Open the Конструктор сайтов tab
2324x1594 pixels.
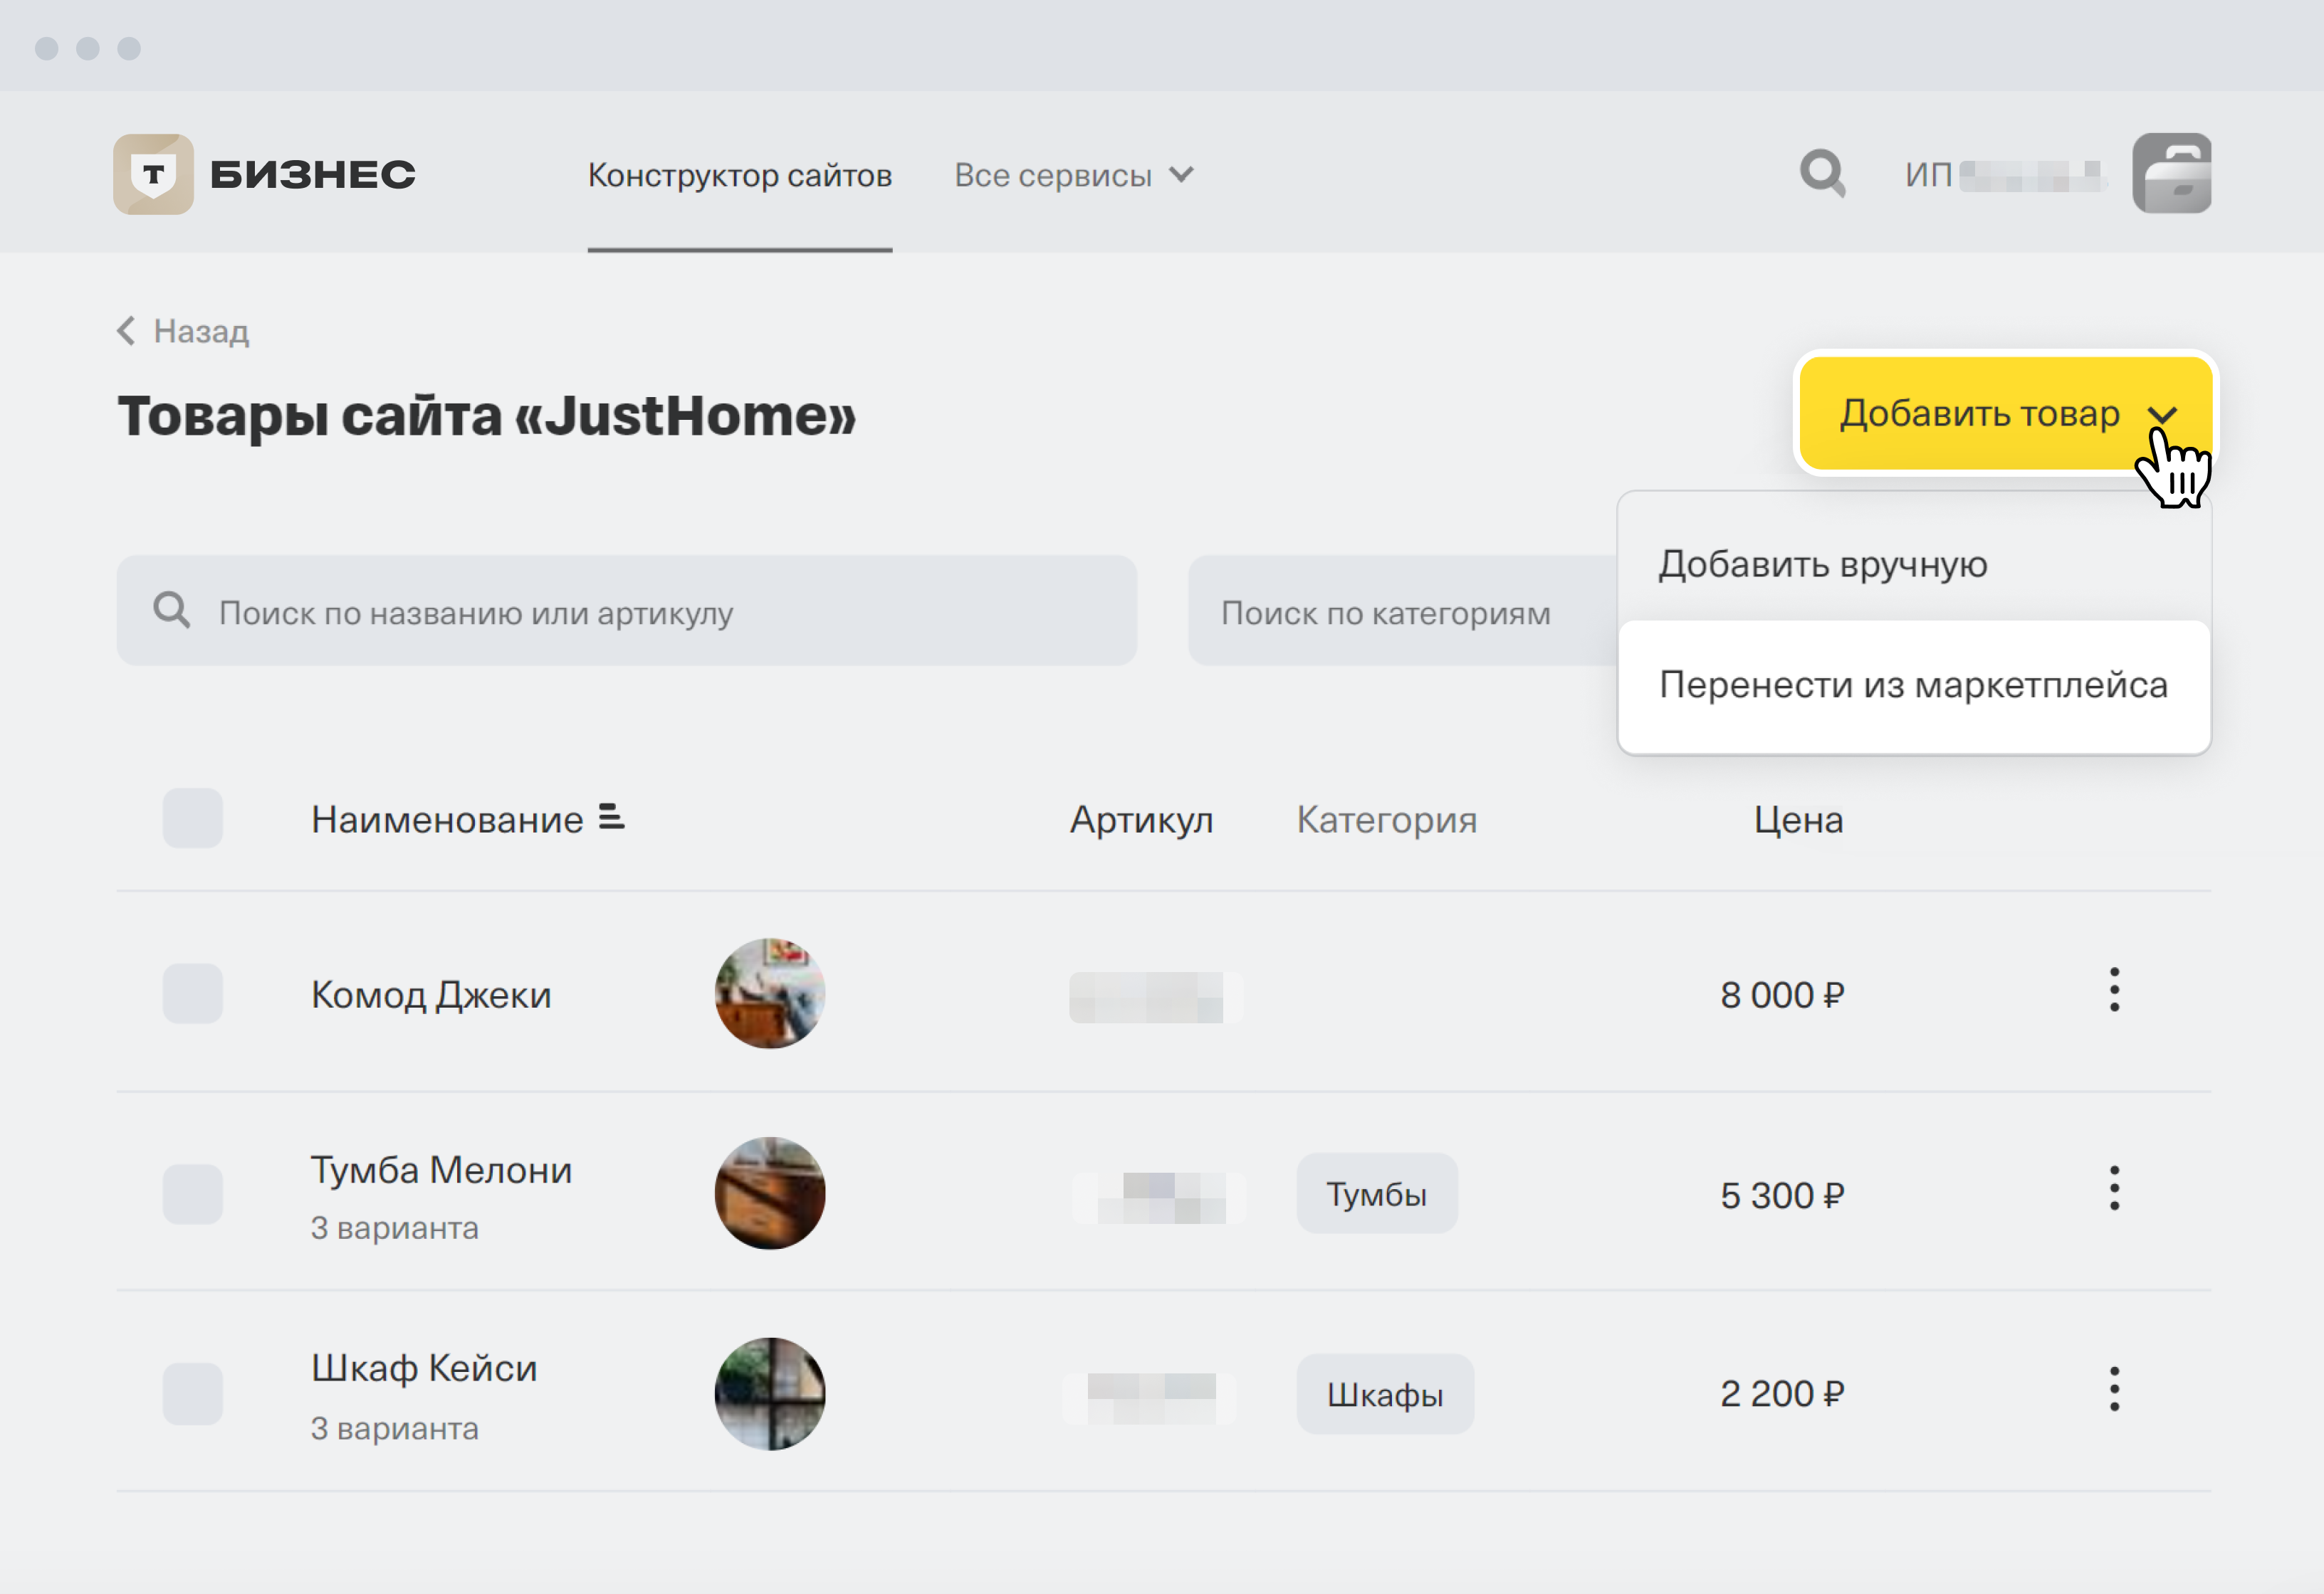(739, 176)
